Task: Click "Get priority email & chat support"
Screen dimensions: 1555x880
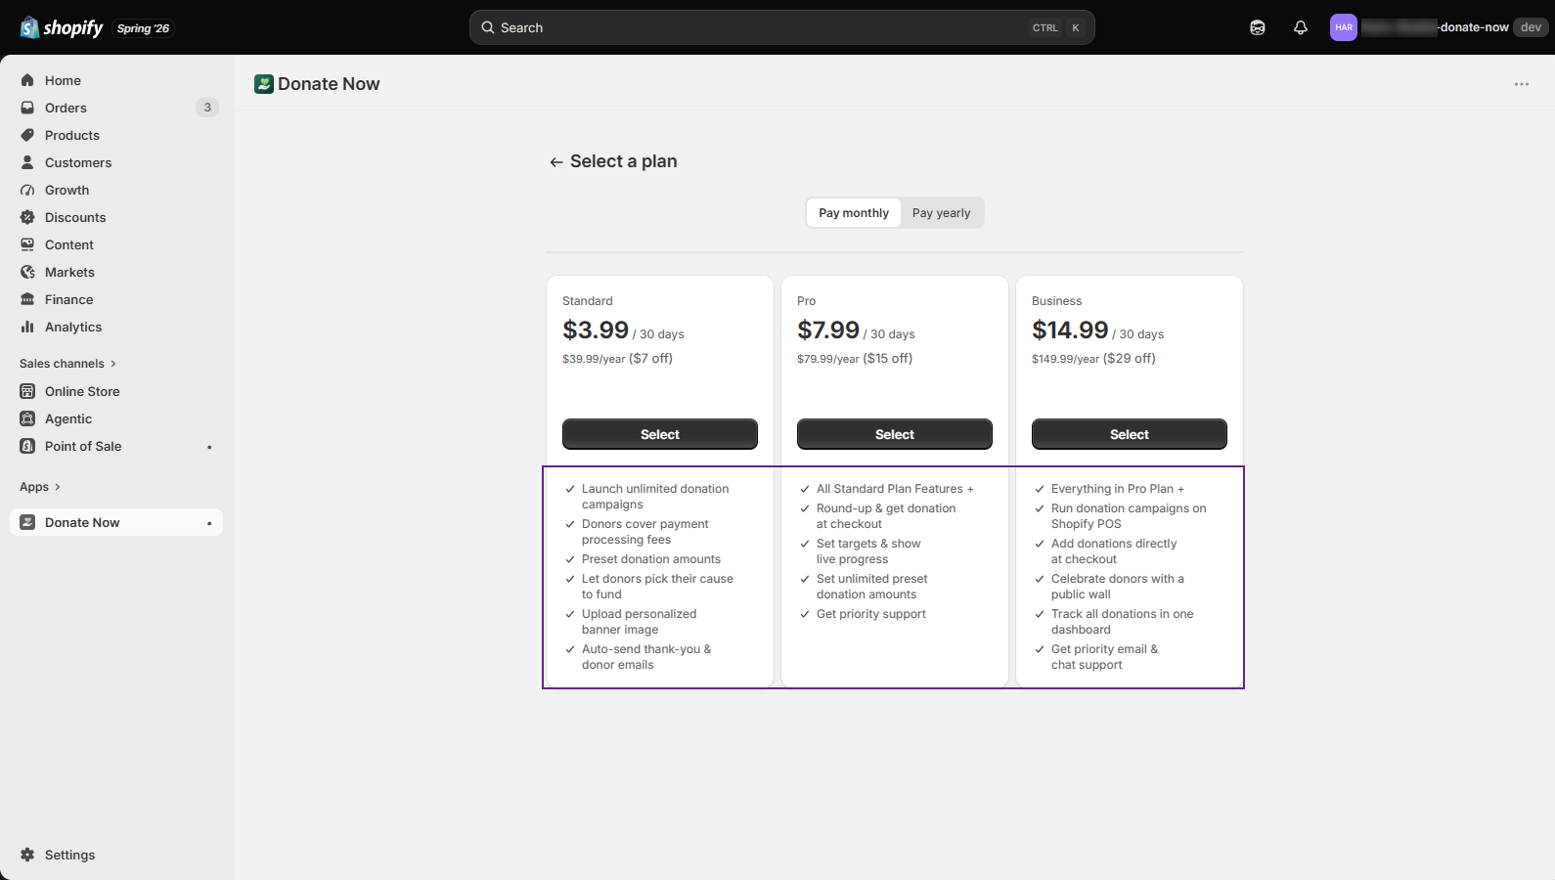Action: click(x=1105, y=657)
